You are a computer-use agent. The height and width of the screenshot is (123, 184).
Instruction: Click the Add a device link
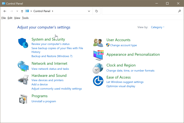coord(39,84)
